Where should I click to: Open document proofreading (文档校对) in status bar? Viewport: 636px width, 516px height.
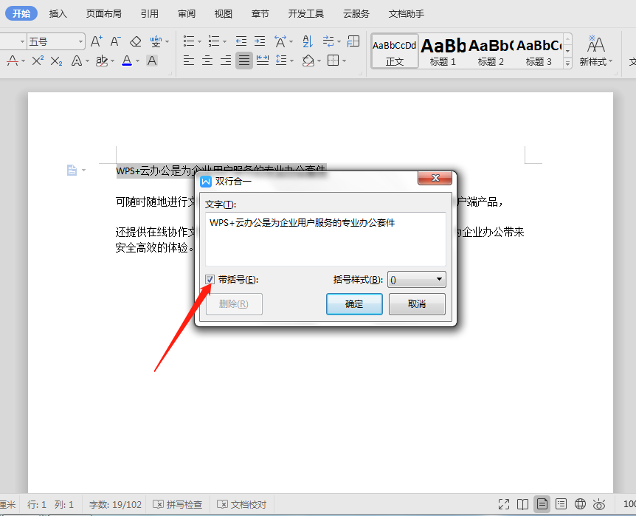click(x=242, y=504)
